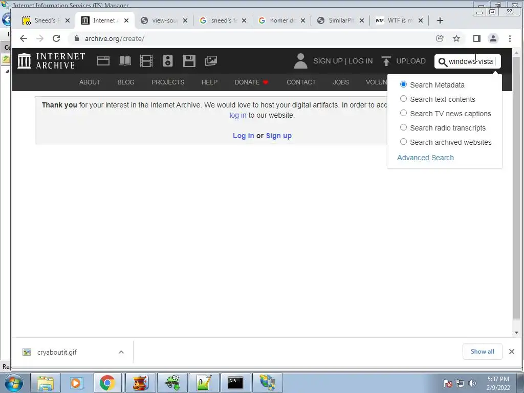Image resolution: width=524 pixels, height=393 pixels.
Task: Open a new tab with plus button
Action: click(x=440, y=20)
